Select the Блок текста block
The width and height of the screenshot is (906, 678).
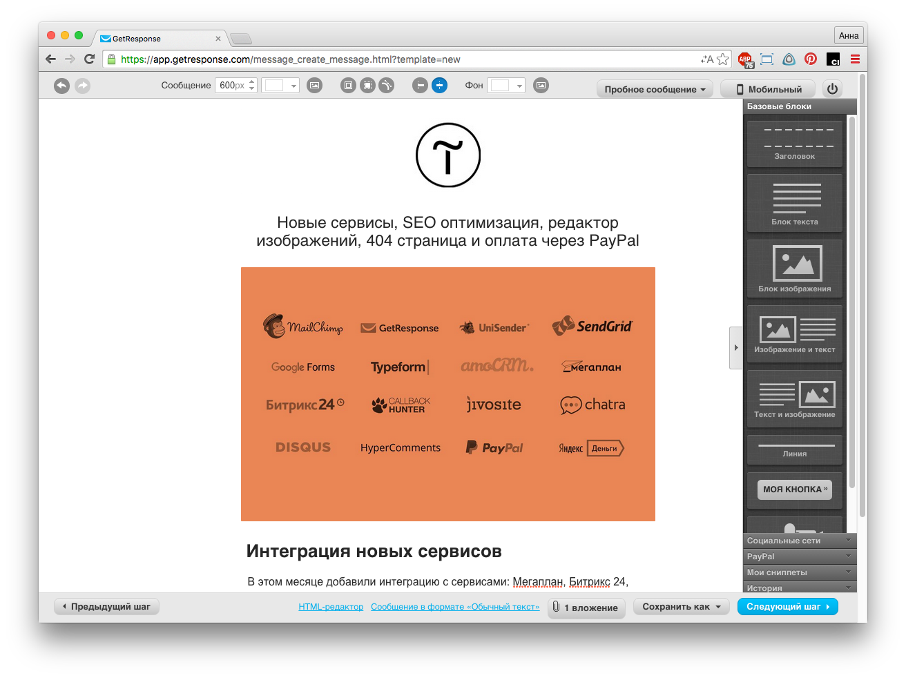[x=794, y=203]
